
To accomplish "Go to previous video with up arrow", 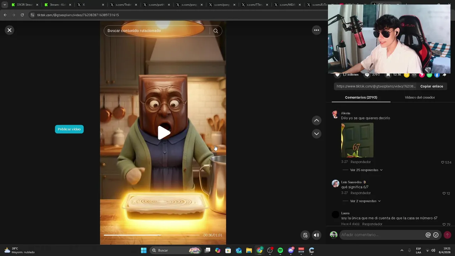I will tap(316, 121).
